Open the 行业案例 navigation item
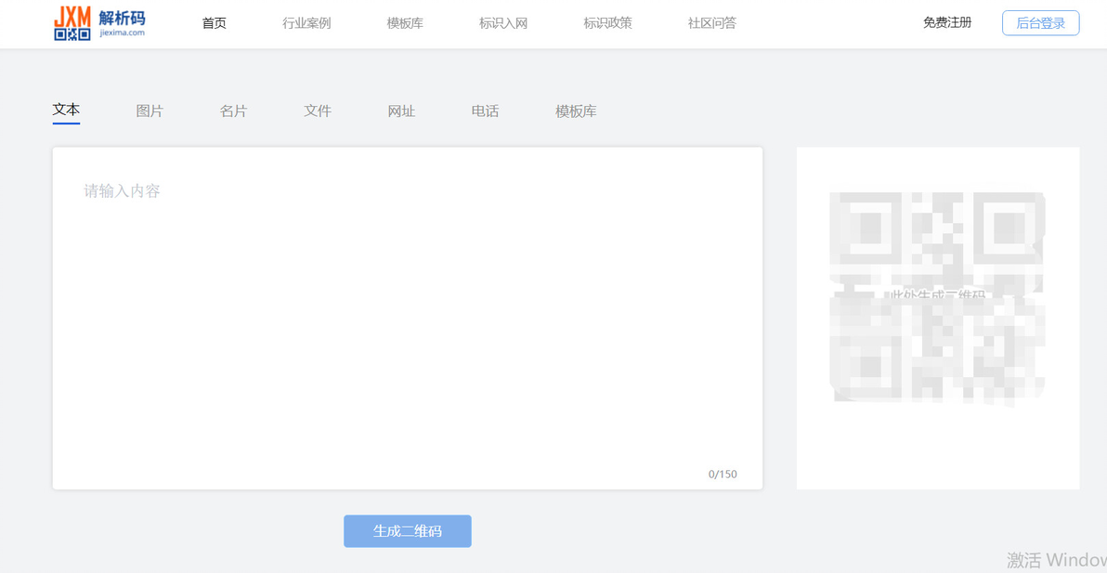1107x573 pixels. [x=306, y=23]
